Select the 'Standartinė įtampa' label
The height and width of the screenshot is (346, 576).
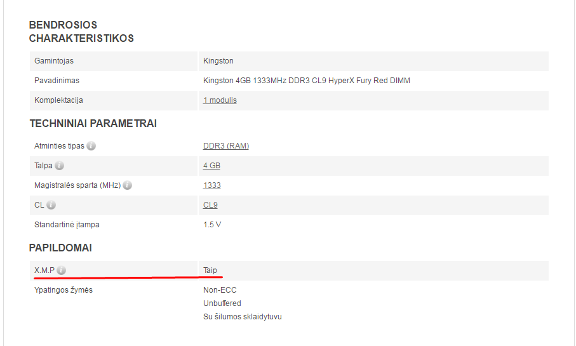pos(67,224)
